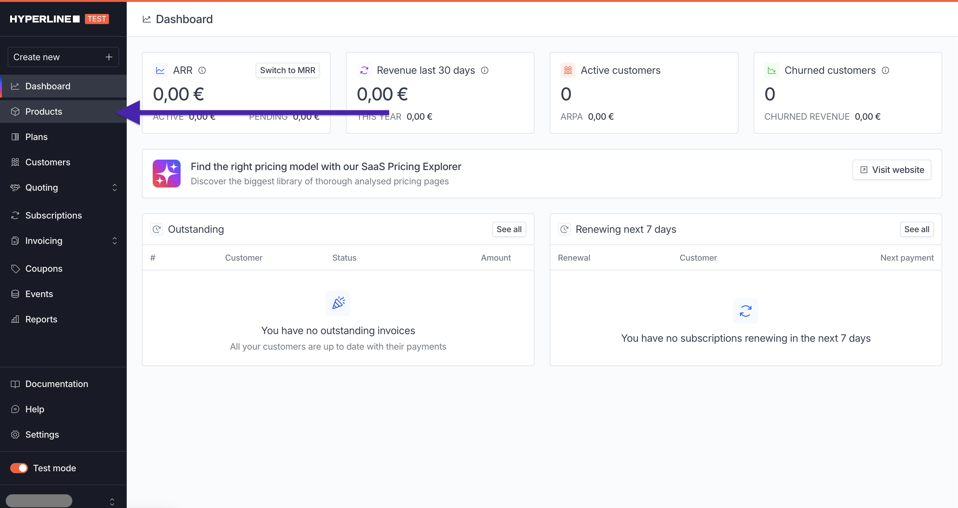This screenshot has width=958, height=508.
Task: Click the plus icon in Create new
Action: tap(109, 57)
